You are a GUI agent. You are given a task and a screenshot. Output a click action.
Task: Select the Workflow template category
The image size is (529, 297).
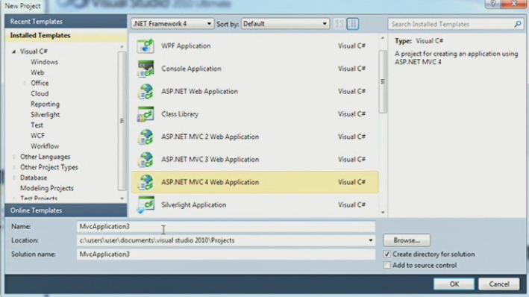(45, 146)
